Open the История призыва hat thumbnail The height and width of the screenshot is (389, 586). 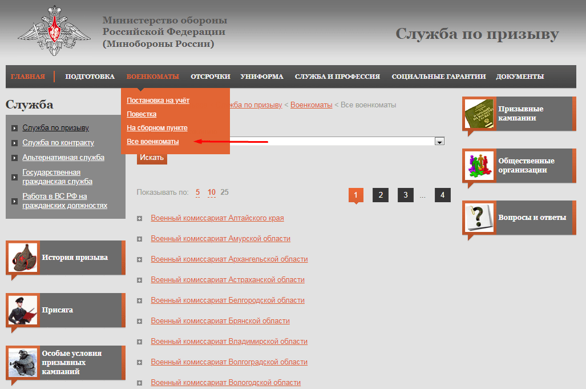(x=23, y=258)
